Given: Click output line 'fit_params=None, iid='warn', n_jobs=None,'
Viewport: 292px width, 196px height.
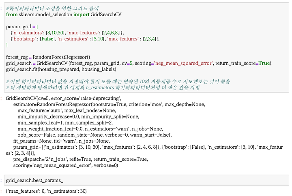Looking at the screenshot, I should click(62, 141).
